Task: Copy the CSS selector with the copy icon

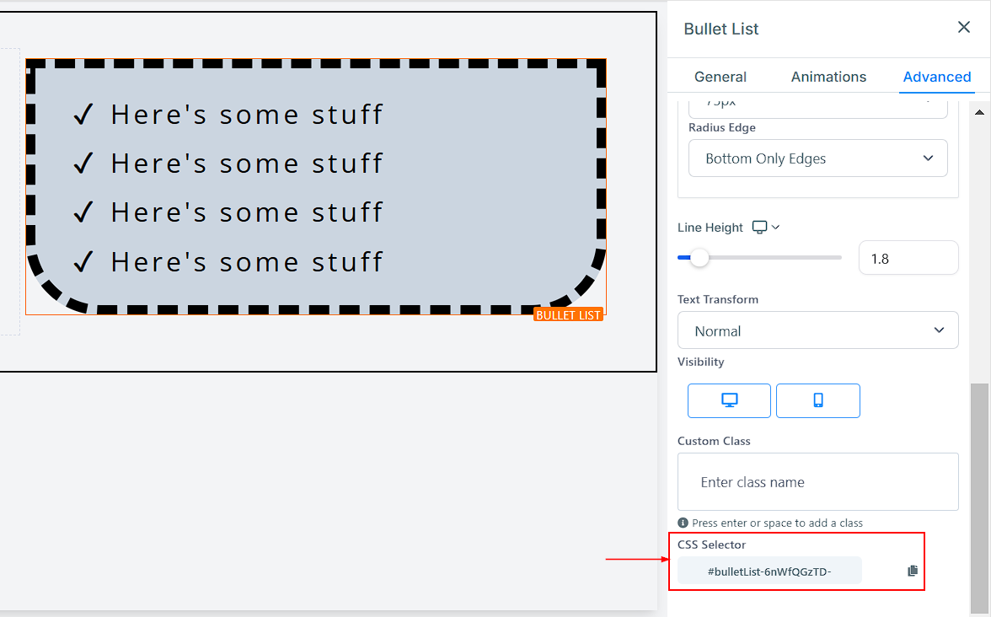Action: (x=912, y=571)
